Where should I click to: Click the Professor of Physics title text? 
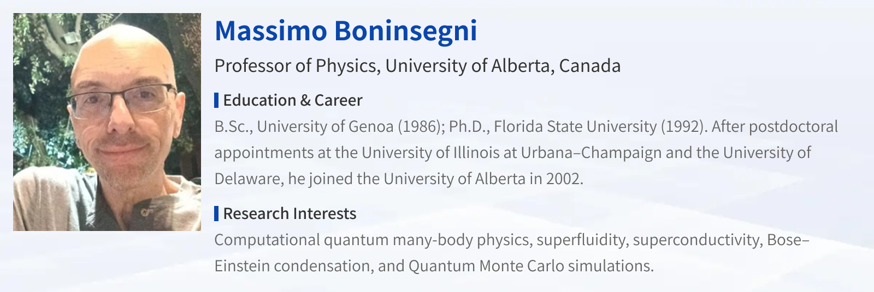point(296,66)
